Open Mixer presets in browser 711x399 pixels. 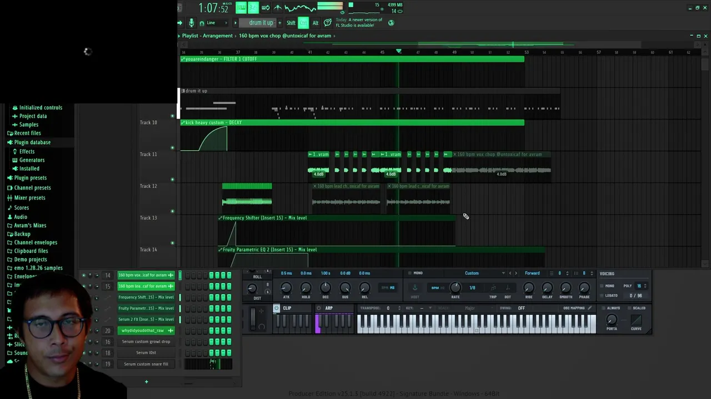pos(29,198)
